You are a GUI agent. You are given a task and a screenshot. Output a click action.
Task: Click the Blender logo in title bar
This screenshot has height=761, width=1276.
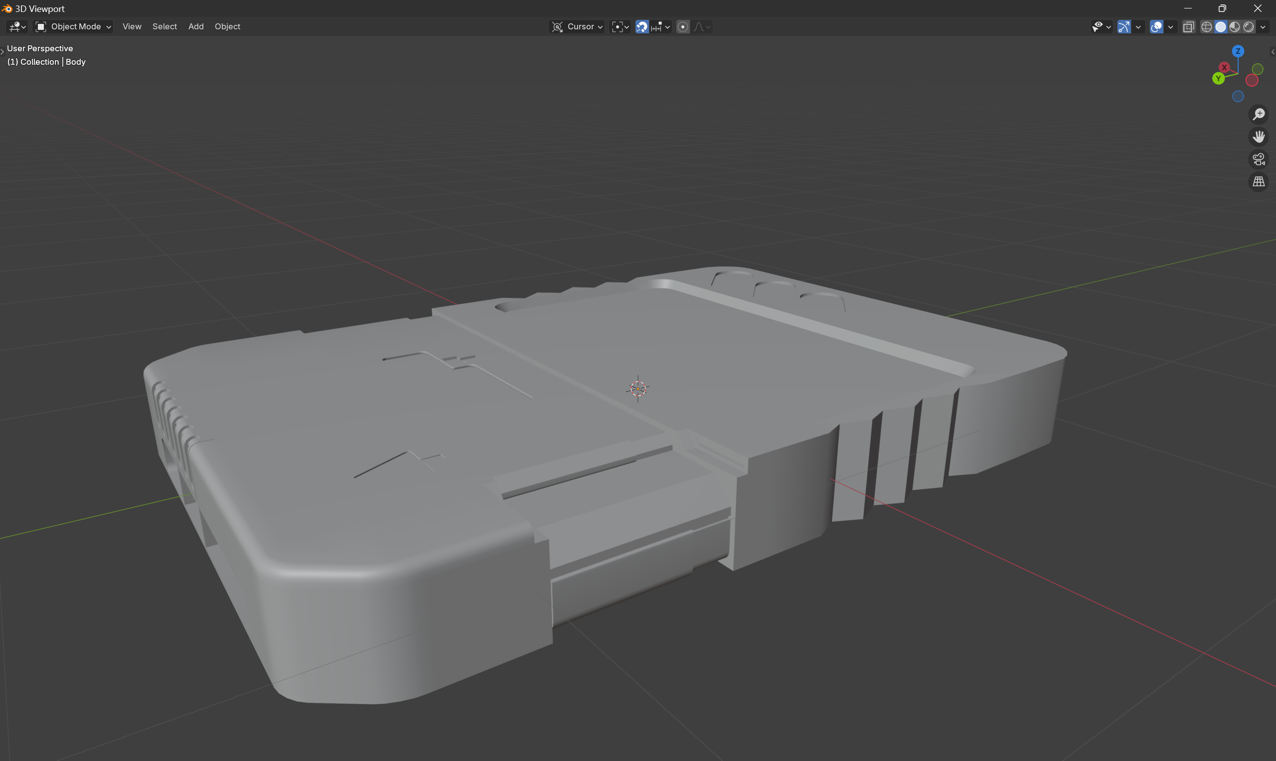pyautogui.click(x=6, y=9)
